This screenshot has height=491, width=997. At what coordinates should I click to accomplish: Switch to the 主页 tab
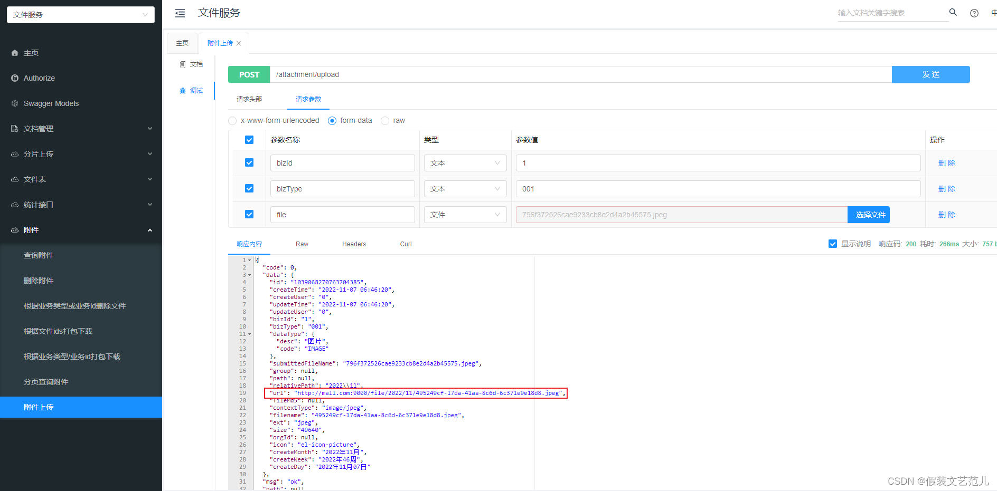pos(182,43)
